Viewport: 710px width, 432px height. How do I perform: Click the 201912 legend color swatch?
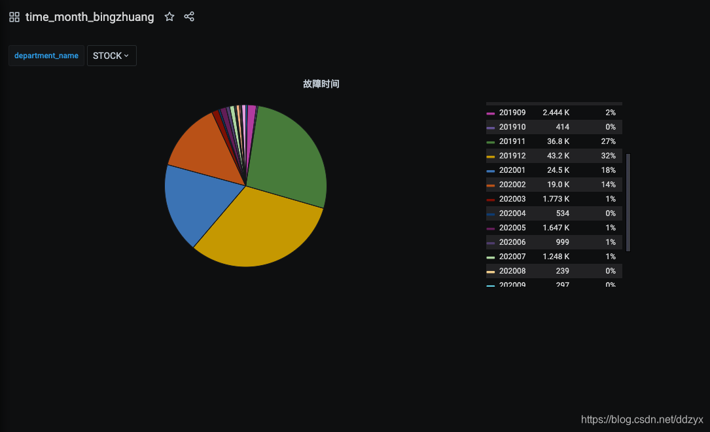(490, 156)
